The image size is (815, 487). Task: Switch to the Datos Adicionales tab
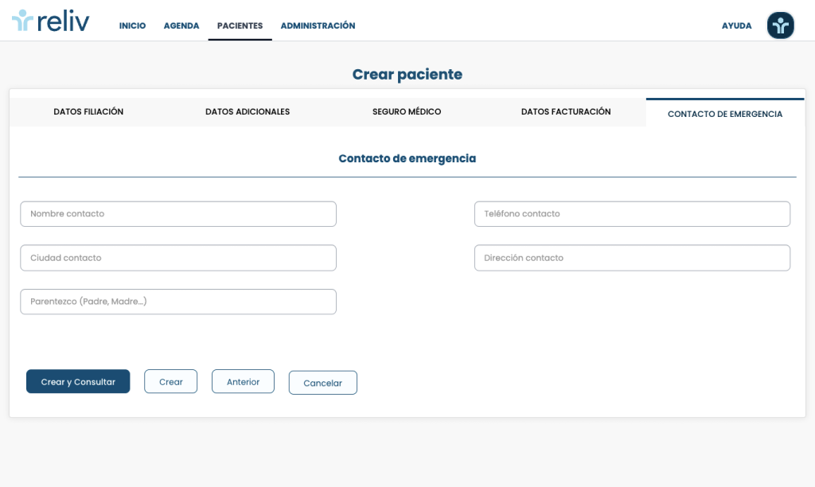(x=248, y=112)
